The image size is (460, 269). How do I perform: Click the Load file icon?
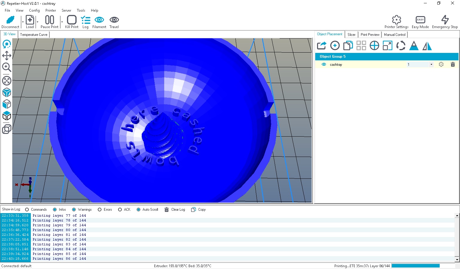click(x=30, y=20)
